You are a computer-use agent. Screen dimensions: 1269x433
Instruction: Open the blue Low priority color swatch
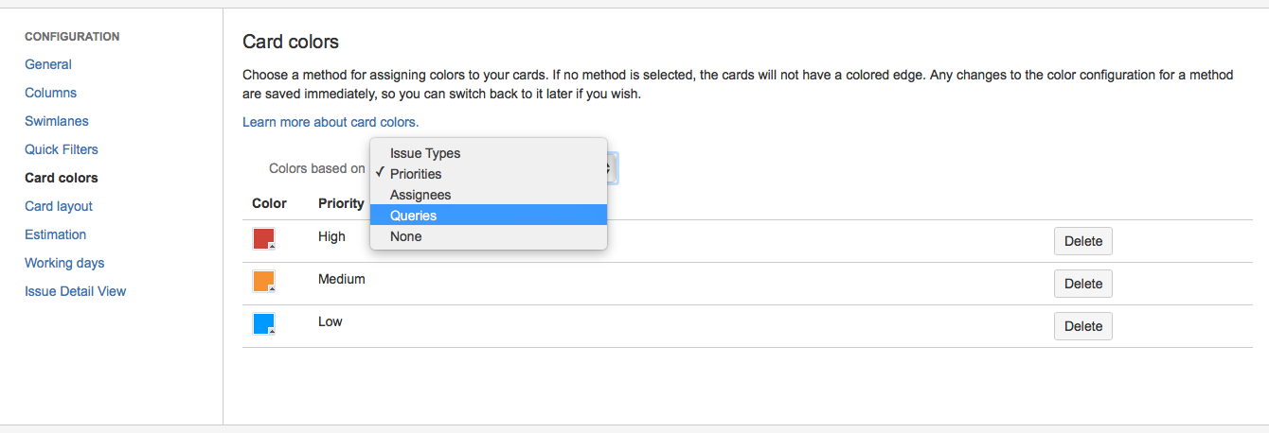pos(263,323)
